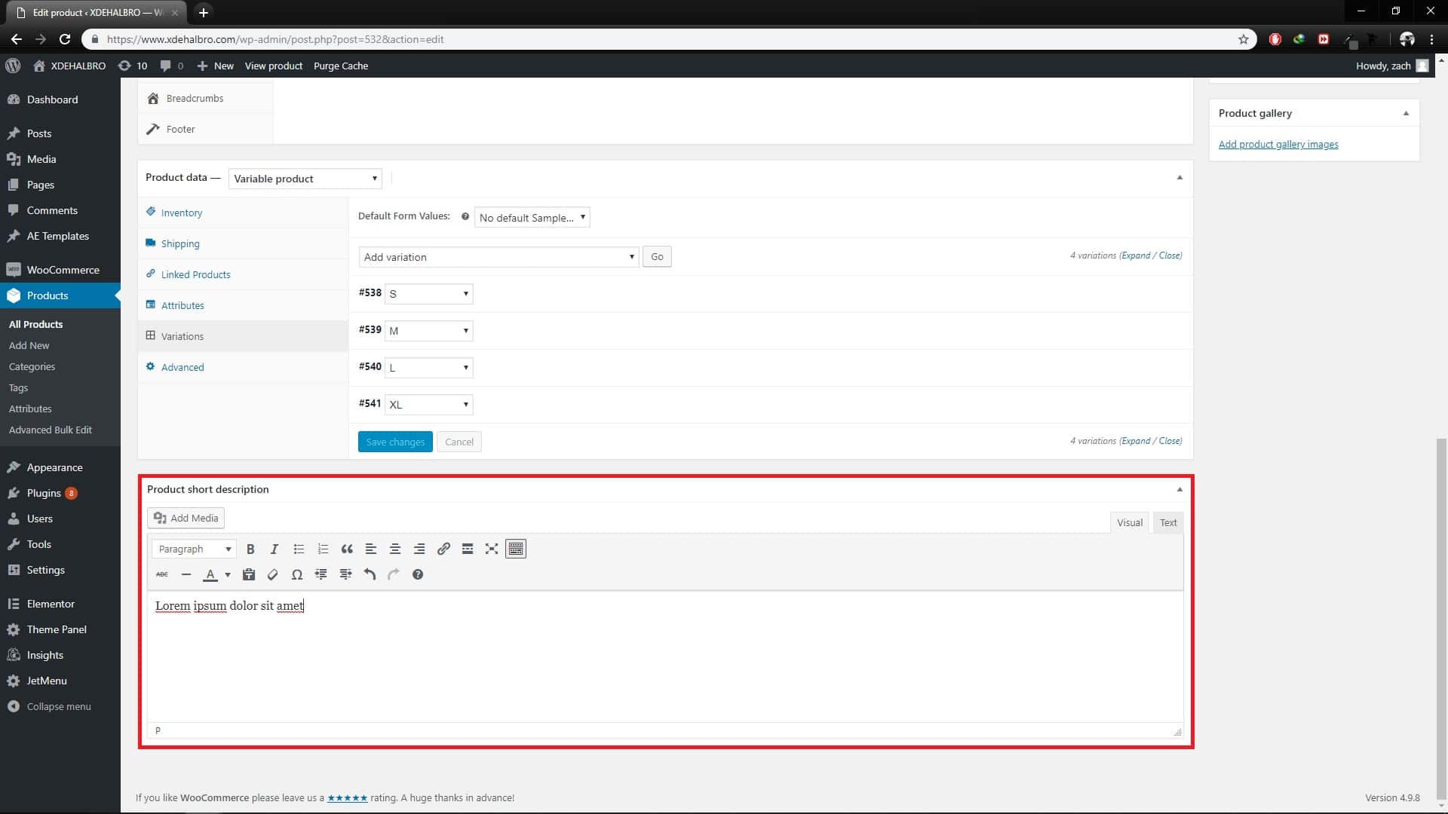The height and width of the screenshot is (814, 1448).
Task: Align text left in editor
Action: [371, 549]
